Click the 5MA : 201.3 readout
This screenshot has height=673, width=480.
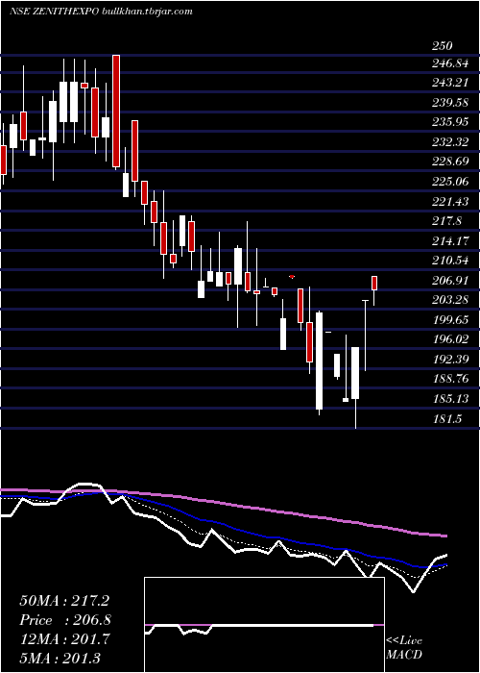point(60,658)
